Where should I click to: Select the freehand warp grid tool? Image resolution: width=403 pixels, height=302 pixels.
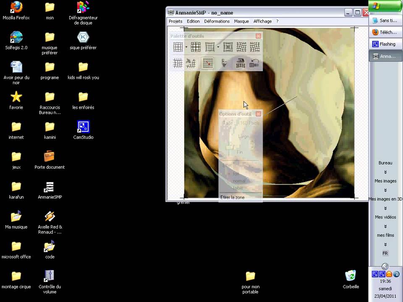coord(178,63)
